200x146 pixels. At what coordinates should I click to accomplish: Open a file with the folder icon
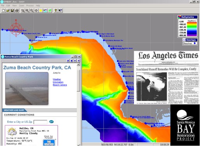[x=8, y=10]
